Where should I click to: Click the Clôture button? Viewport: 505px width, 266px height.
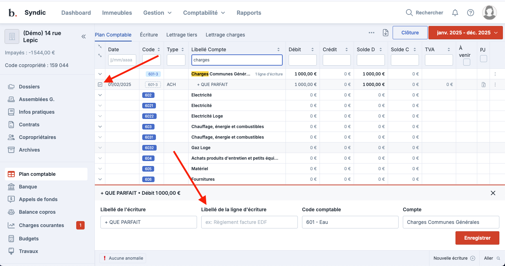(410, 33)
